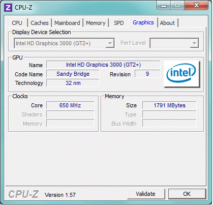Click the 32 nm technology field
This screenshot has height=205, width=213.
(73, 83)
